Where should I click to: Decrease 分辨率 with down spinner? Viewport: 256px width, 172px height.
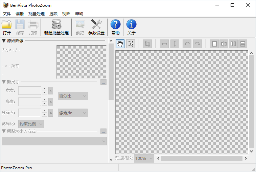[x=44, y=115]
